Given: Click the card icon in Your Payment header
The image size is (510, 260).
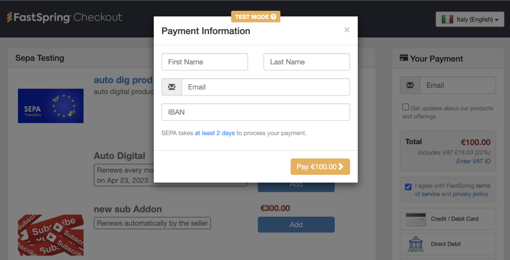Looking at the screenshot, I should point(404,57).
